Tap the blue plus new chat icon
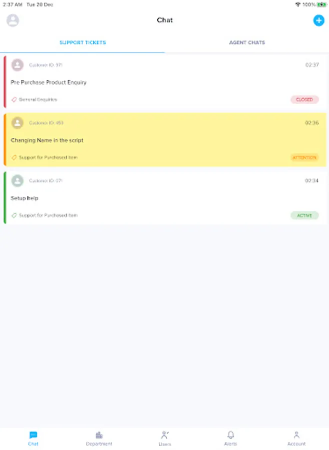 coord(319,20)
